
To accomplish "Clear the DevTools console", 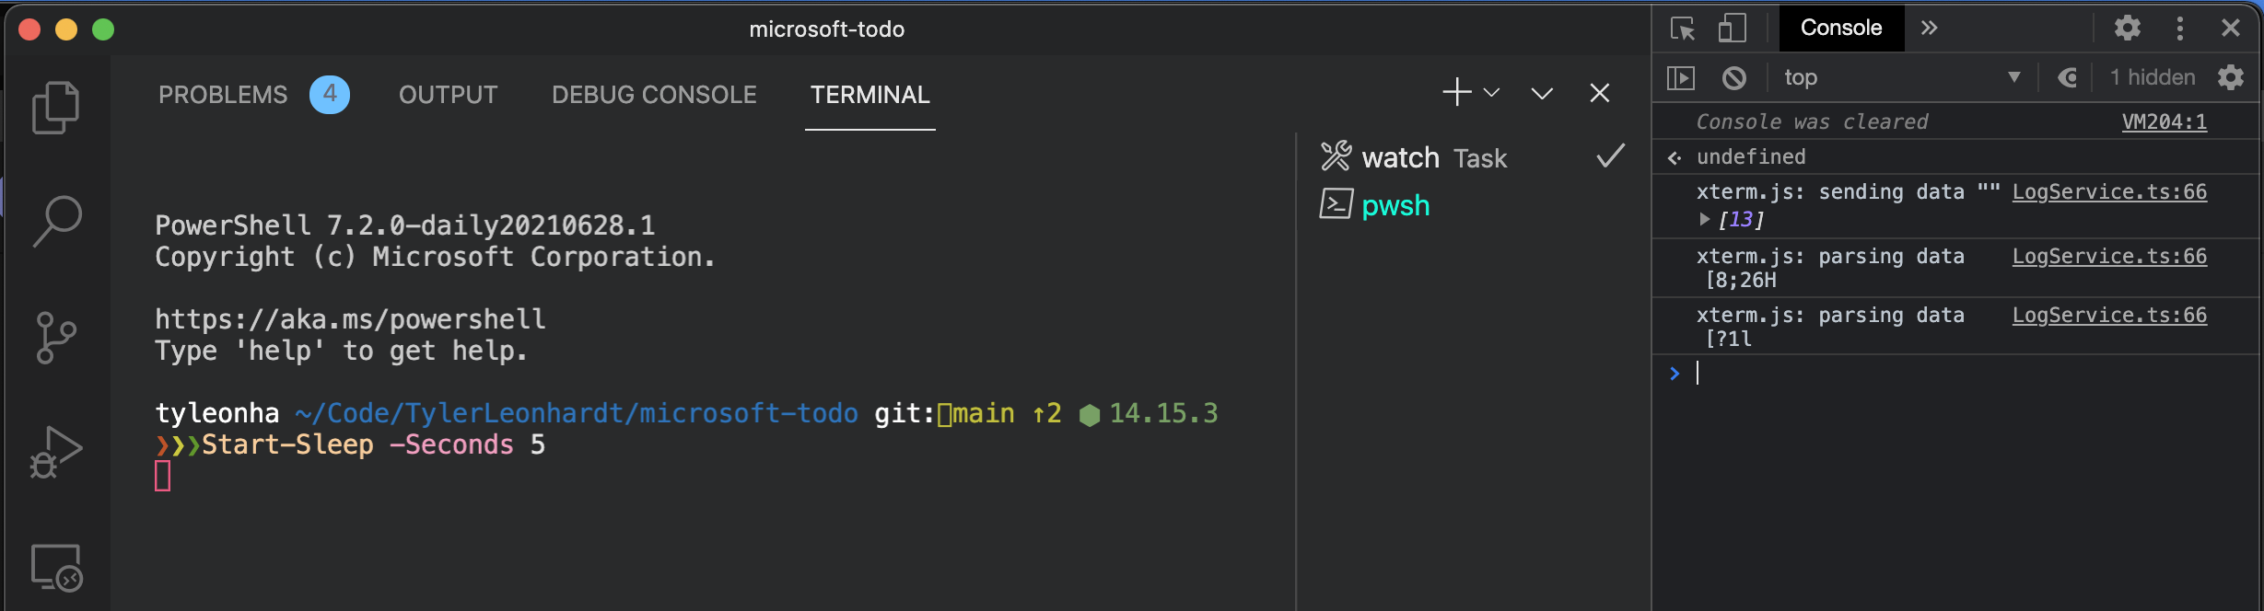I will 1735,77.
